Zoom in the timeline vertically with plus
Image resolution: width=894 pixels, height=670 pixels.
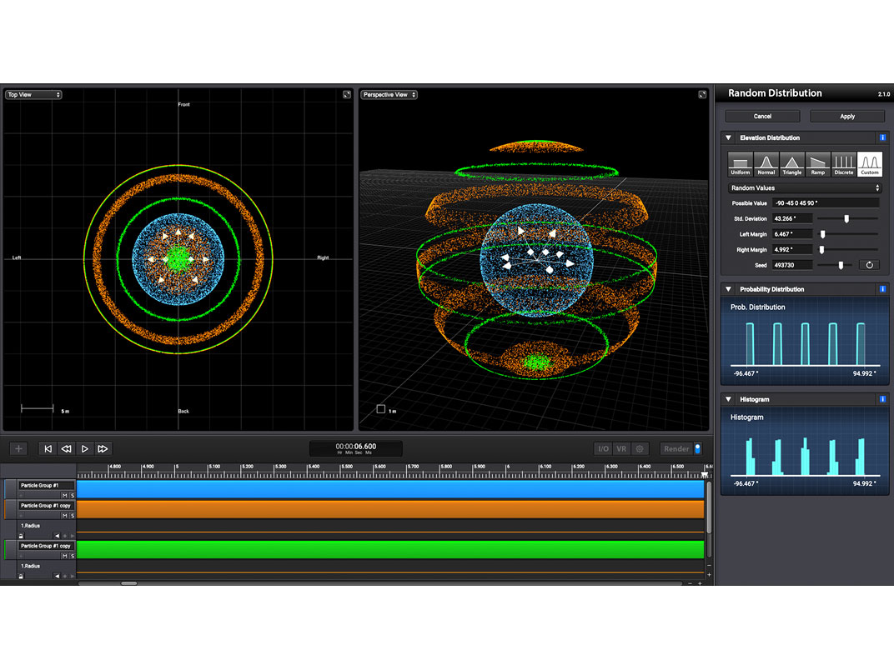pos(709,574)
